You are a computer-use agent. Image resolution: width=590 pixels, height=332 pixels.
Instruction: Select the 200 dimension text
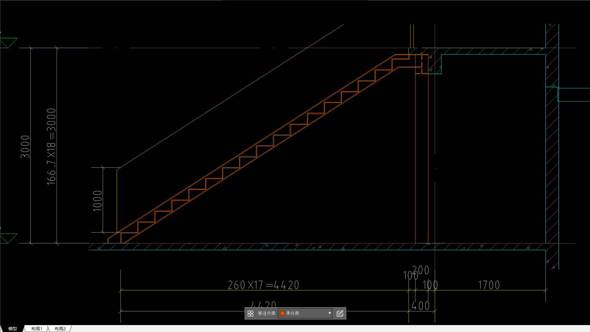(x=421, y=270)
